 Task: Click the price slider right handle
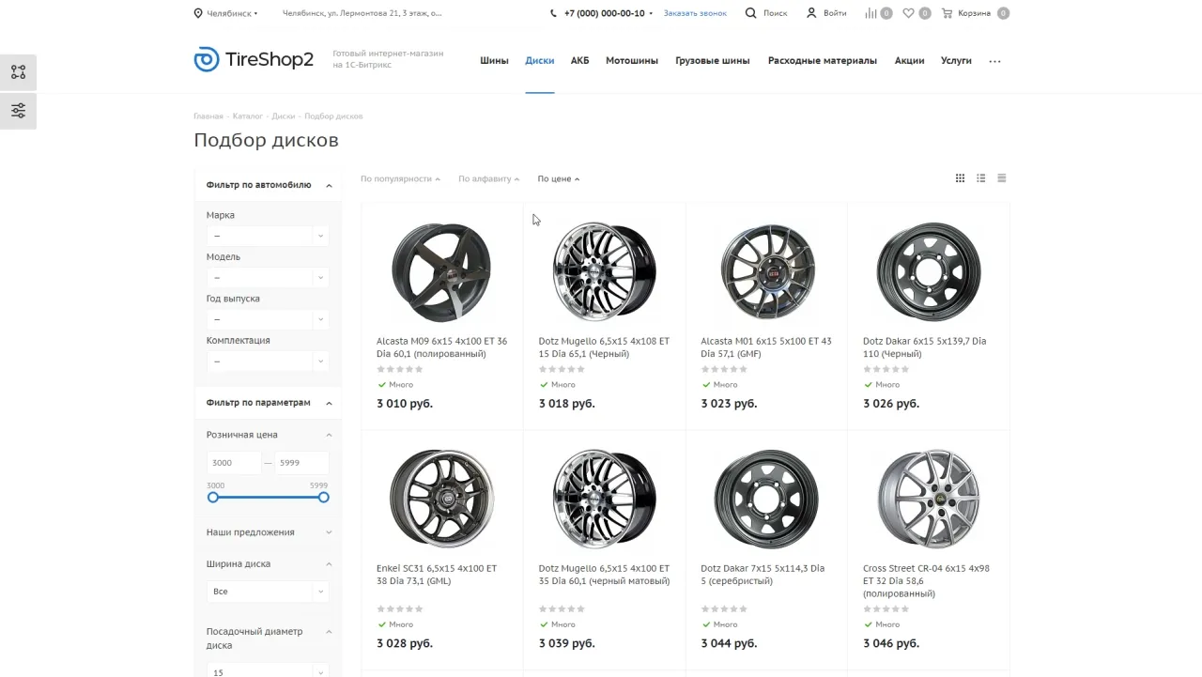[323, 497]
